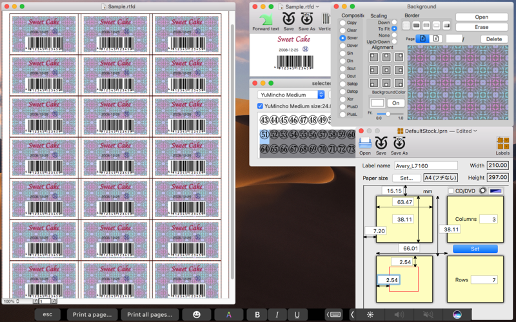Click the previous page icon in Background panel
516x322 pixels.
pos(422,39)
